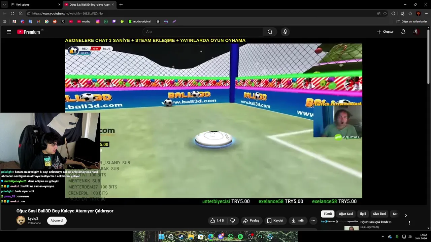Dislike the video with thumbs down
The height and width of the screenshot is (242, 431).
tap(233, 221)
